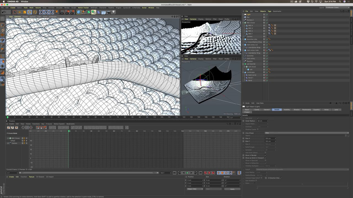Screen dimensions: 353x198
Task: Click the Camera object toolbar icon
Action: [108, 12]
